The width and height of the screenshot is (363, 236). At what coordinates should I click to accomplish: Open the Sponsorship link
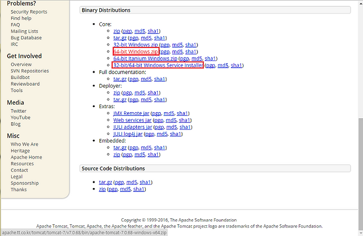25,183
